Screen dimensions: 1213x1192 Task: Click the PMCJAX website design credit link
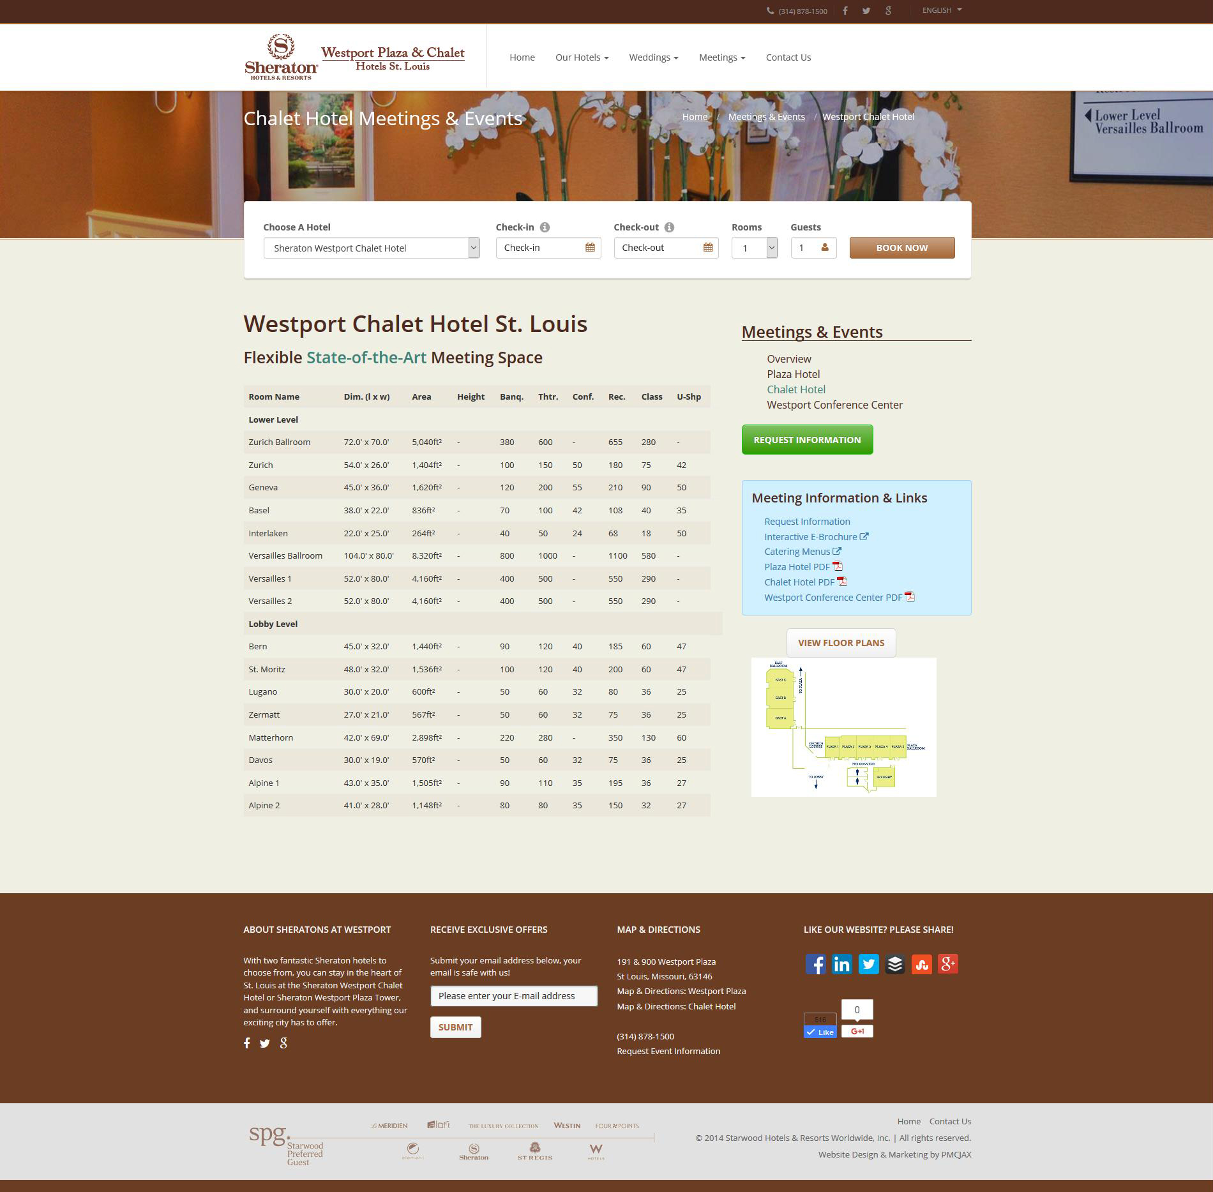[x=955, y=1154]
